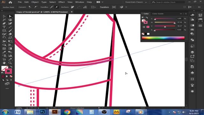The height and width of the screenshot is (115, 204).
Task: Select the Eyedropper tool
Action: coord(4,52)
